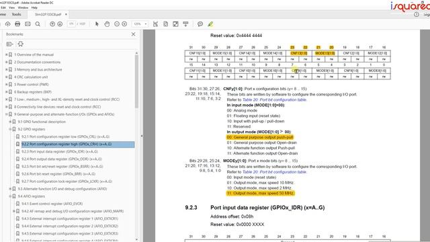
Task: Open bookmark 8 Connectivity line devices reset
Action: 57,107
